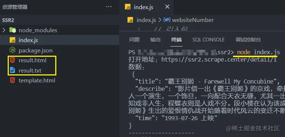This screenshot has height=137, width=285.
Task: Click the variable symbol icon in breadcrumb
Action: tap(167, 20)
